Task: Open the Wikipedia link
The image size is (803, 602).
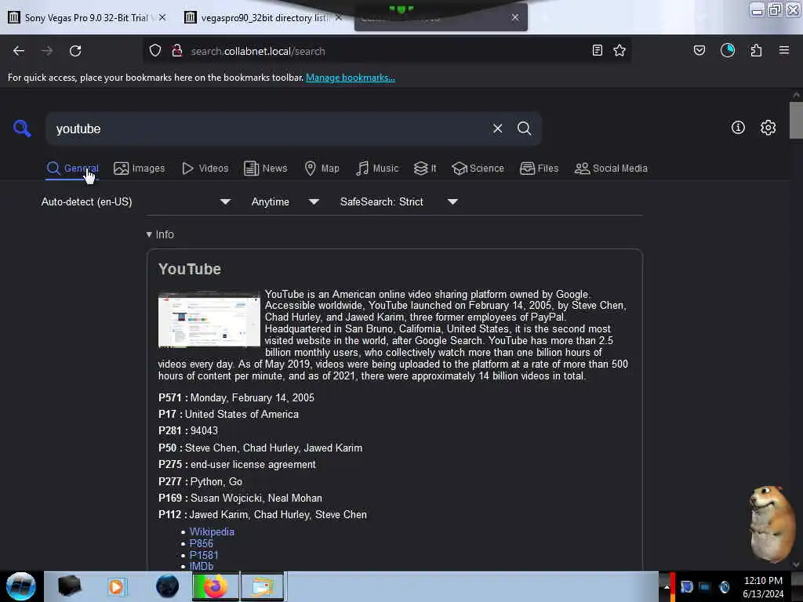Action: coord(212,532)
